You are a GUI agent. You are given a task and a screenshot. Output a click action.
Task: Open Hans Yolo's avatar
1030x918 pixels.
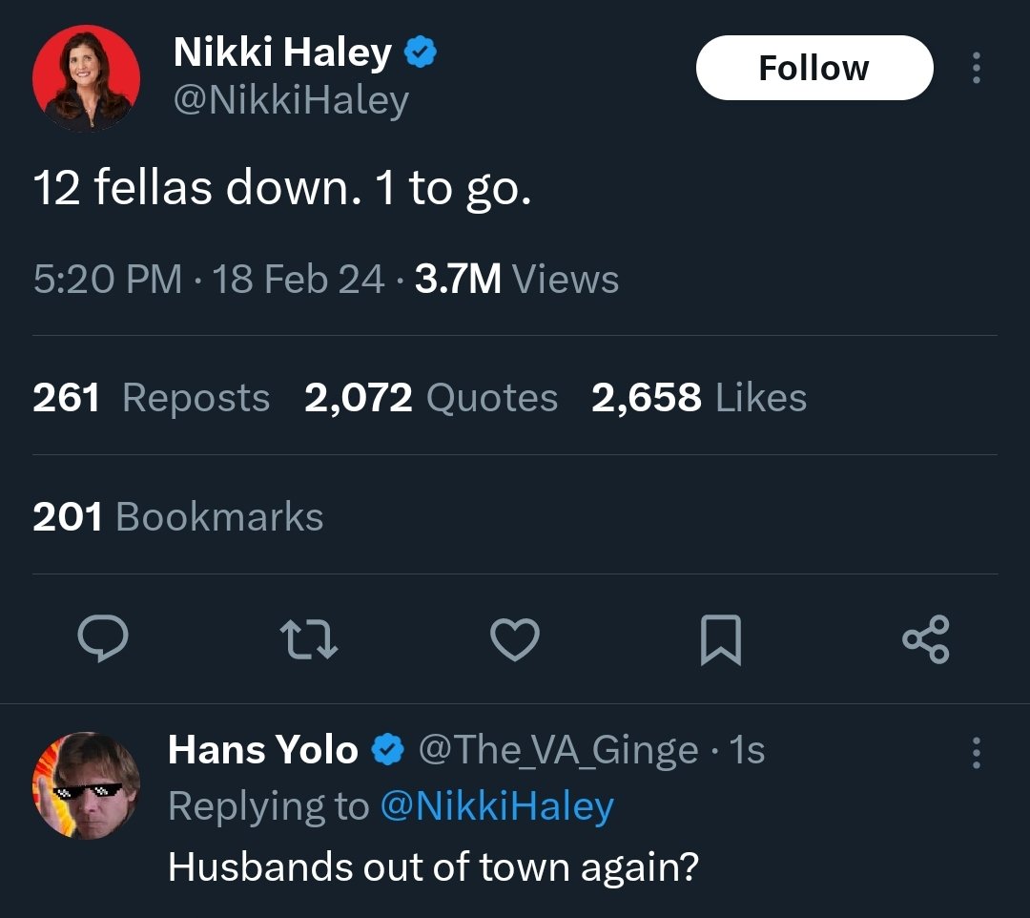[x=87, y=785]
